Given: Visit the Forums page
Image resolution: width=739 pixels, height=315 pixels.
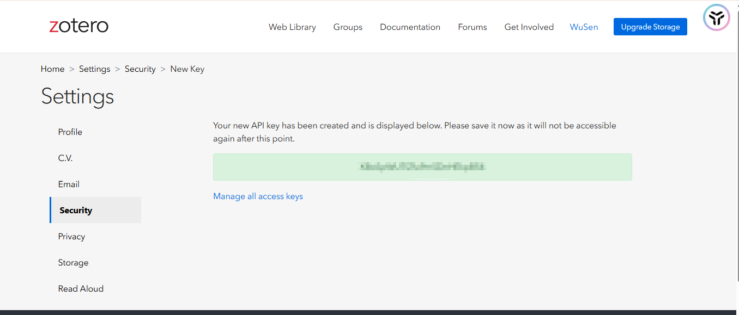Looking at the screenshot, I should pyautogui.click(x=473, y=27).
